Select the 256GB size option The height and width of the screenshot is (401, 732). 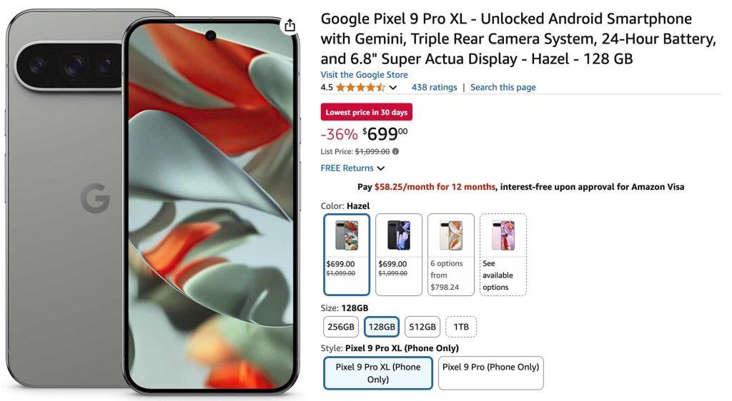click(x=341, y=327)
